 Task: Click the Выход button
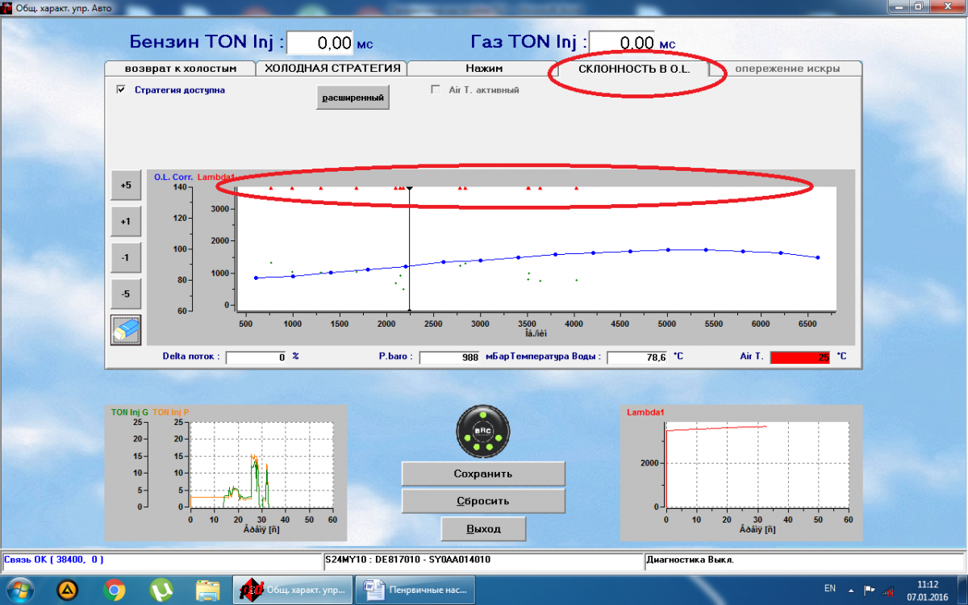(x=483, y=529)
